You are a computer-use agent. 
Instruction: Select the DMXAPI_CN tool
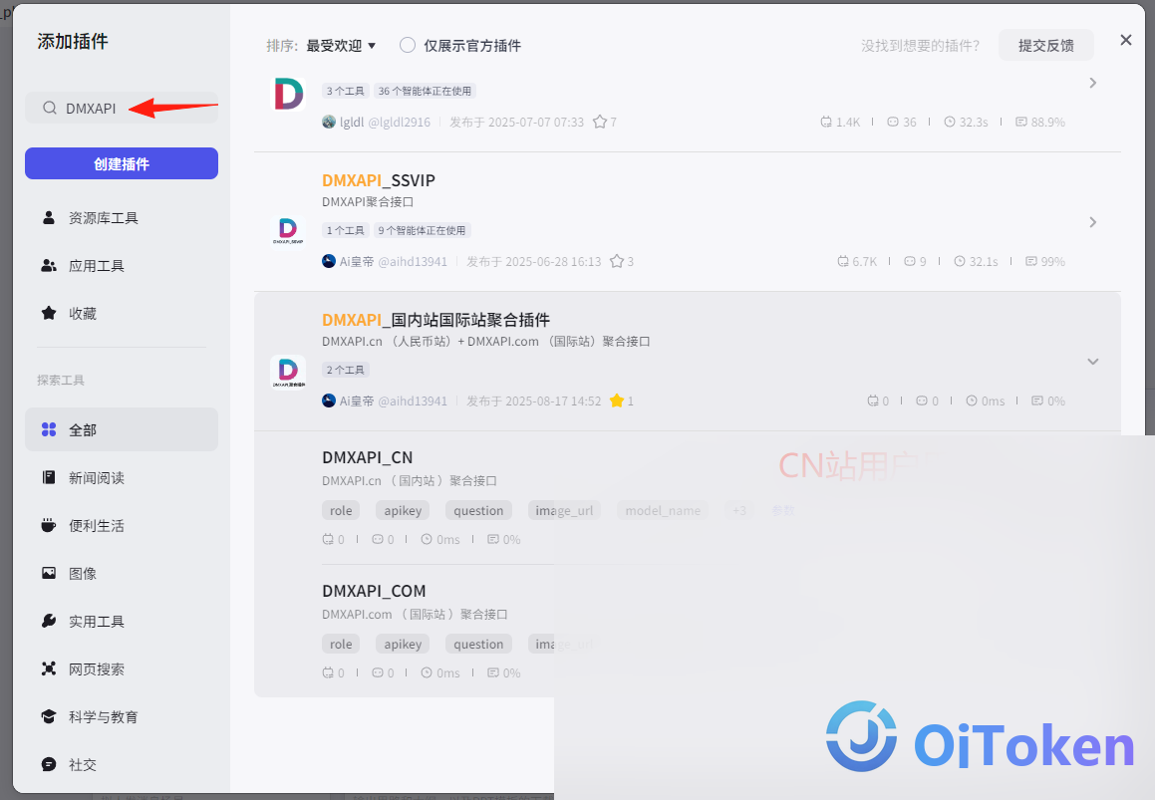367,457
